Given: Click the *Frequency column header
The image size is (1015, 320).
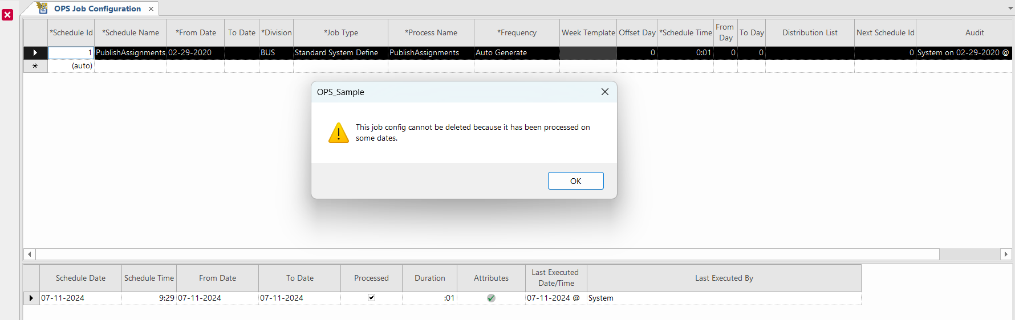Looking at the screenshot, I should 517,32.
